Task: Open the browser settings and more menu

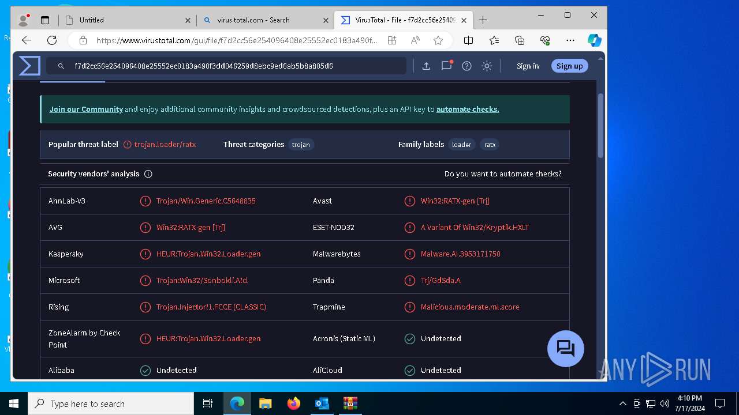Action: (x=570, y=40)
